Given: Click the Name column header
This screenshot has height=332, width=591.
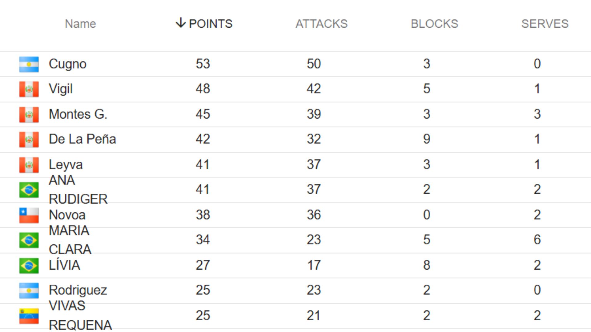Looking at the screenshot, I should pyautogui.click(x=80, y=24).
